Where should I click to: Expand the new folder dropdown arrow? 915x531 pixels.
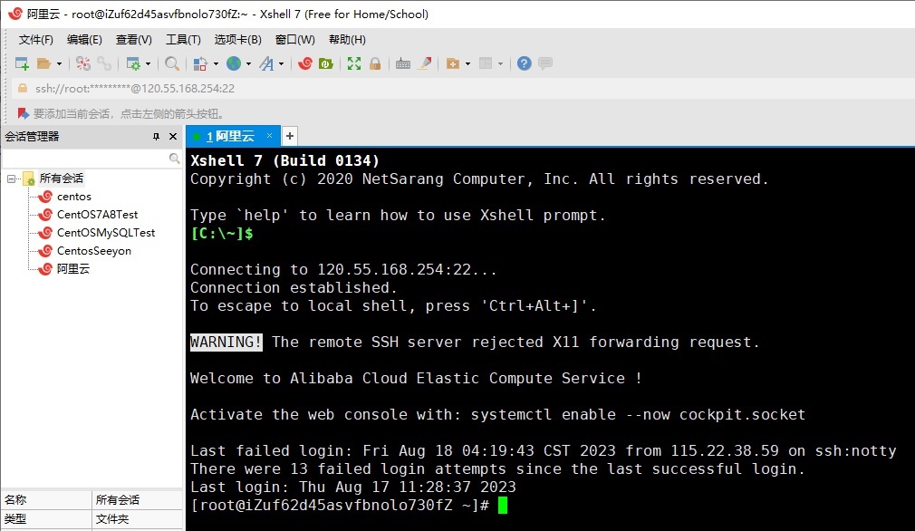468,63
